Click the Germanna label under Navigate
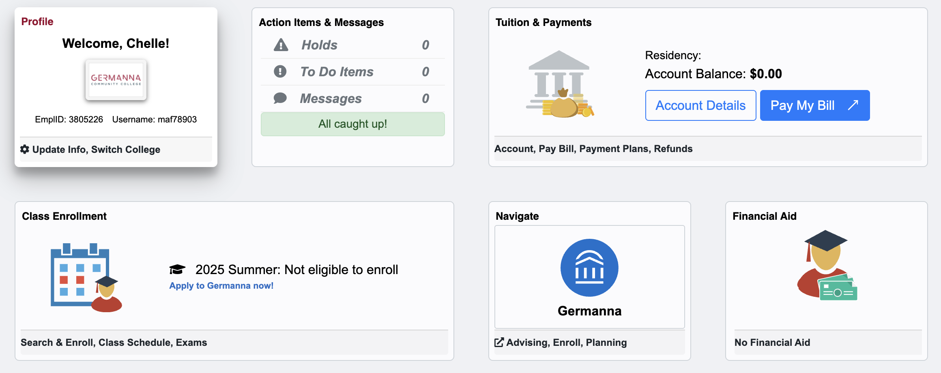941x373 pixels. [589, 311]
